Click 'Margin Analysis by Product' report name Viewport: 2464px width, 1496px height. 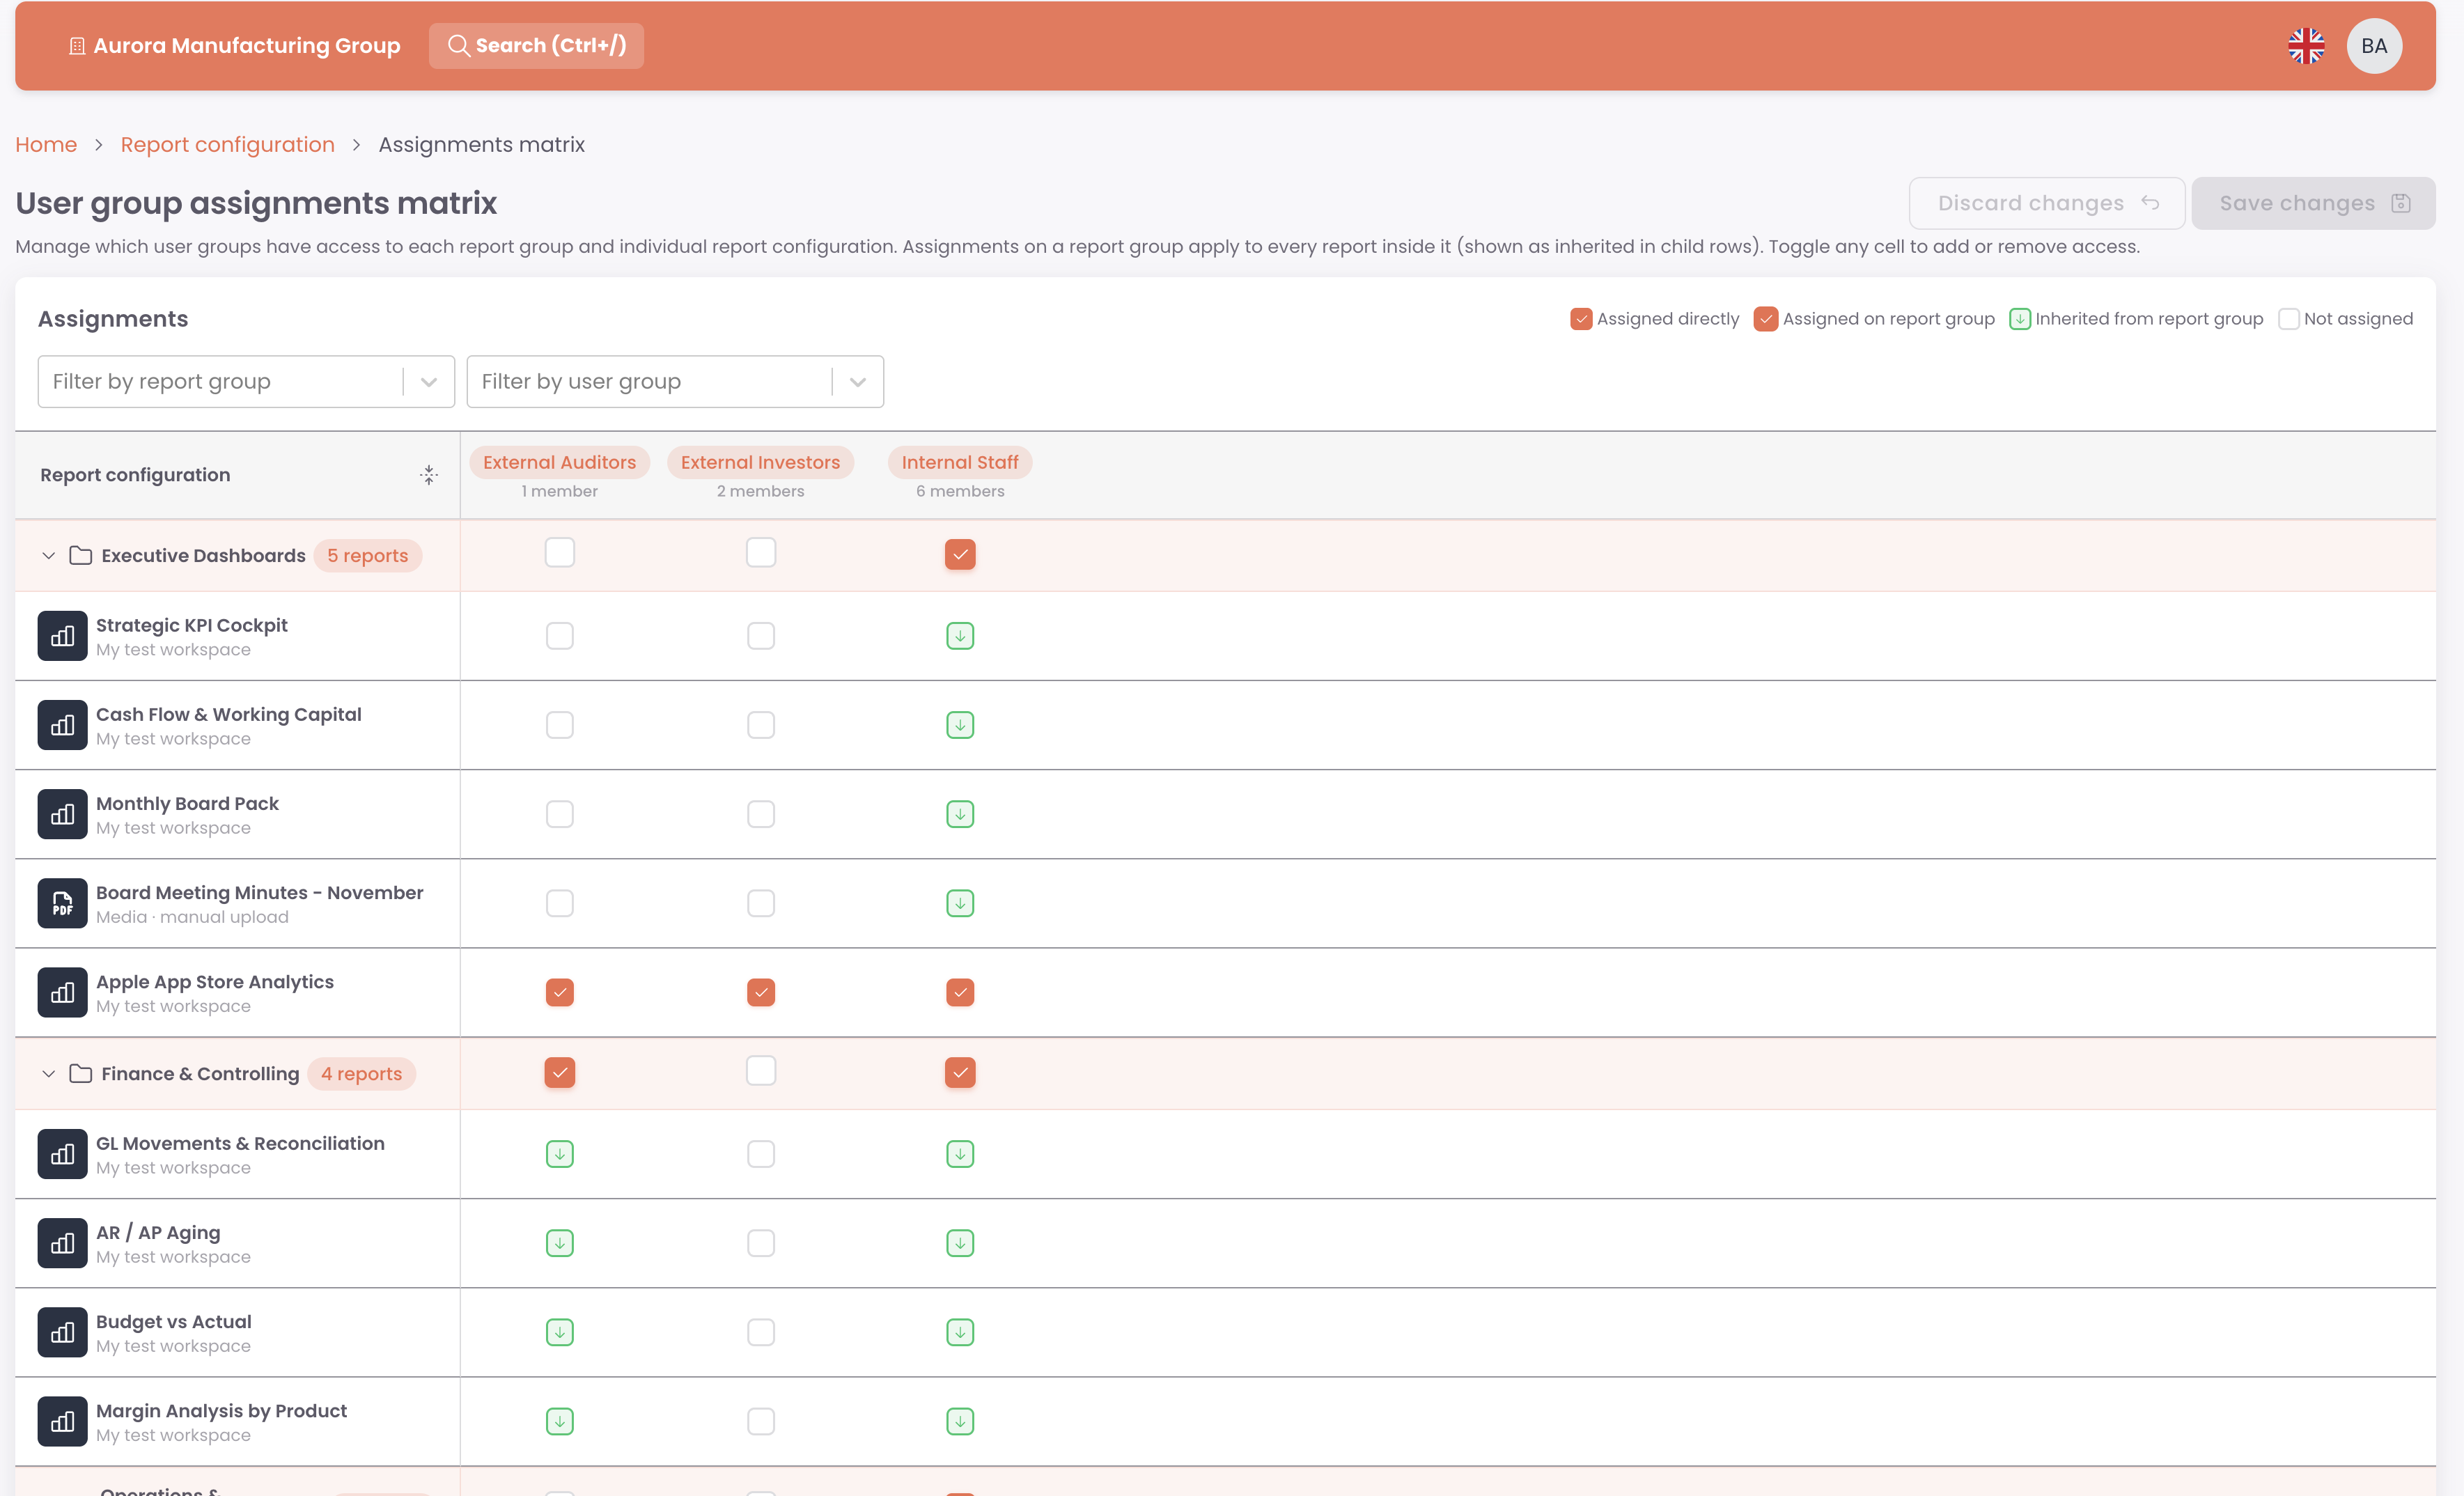pos(221,1410)
